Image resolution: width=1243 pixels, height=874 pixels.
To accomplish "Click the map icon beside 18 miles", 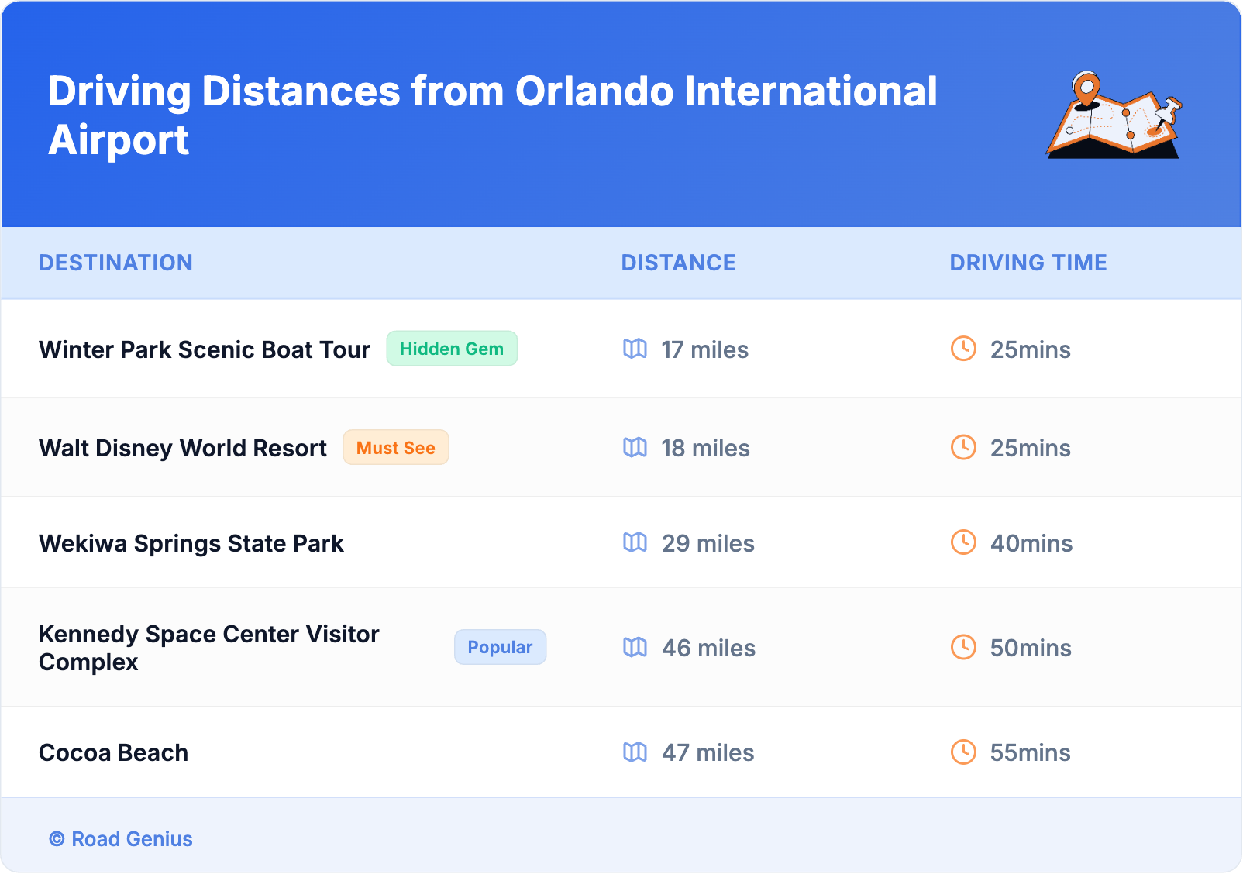I will coord(635,447).
